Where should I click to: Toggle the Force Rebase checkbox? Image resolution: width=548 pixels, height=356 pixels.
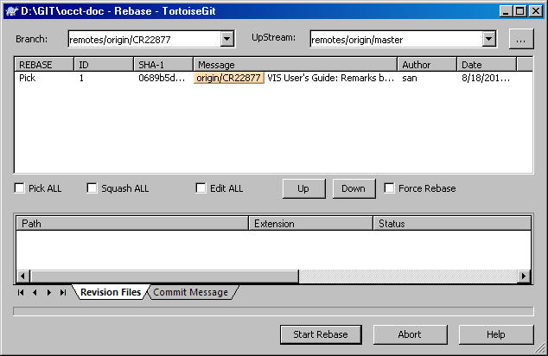click(389, 188)
